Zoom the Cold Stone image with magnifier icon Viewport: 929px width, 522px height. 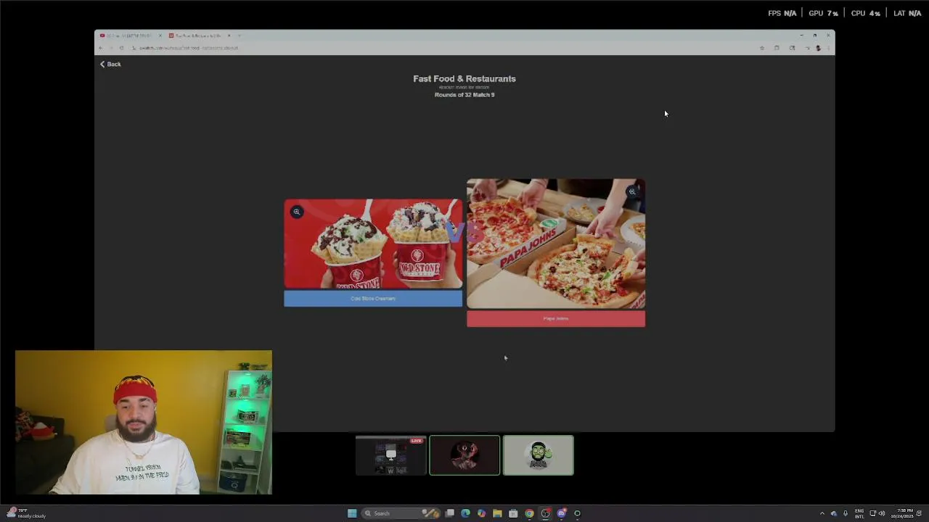297,212
